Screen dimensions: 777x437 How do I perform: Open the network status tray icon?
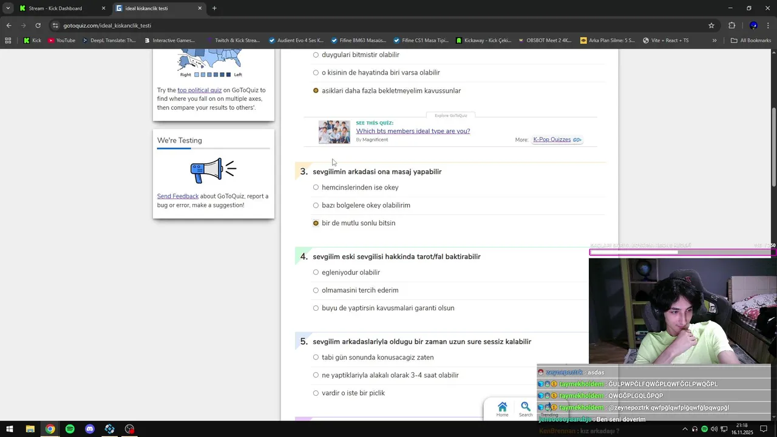click(724, 429)
